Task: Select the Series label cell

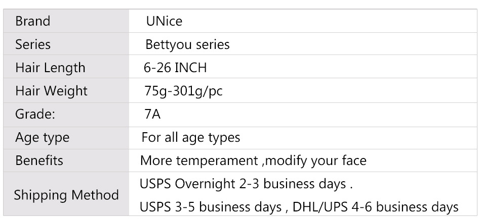Action: click(33, 44)
